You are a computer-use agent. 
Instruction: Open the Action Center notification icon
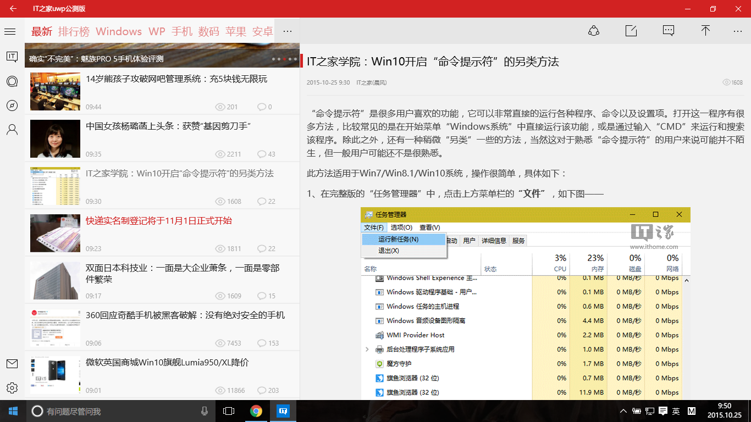(x=663, y=411)
